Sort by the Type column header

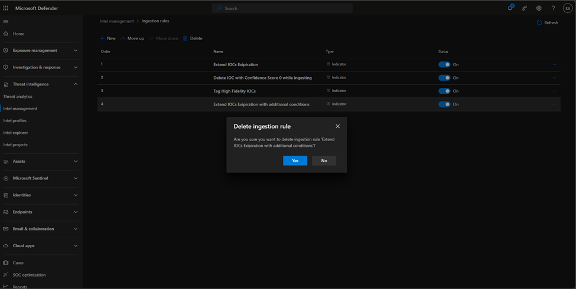(330, 52)
